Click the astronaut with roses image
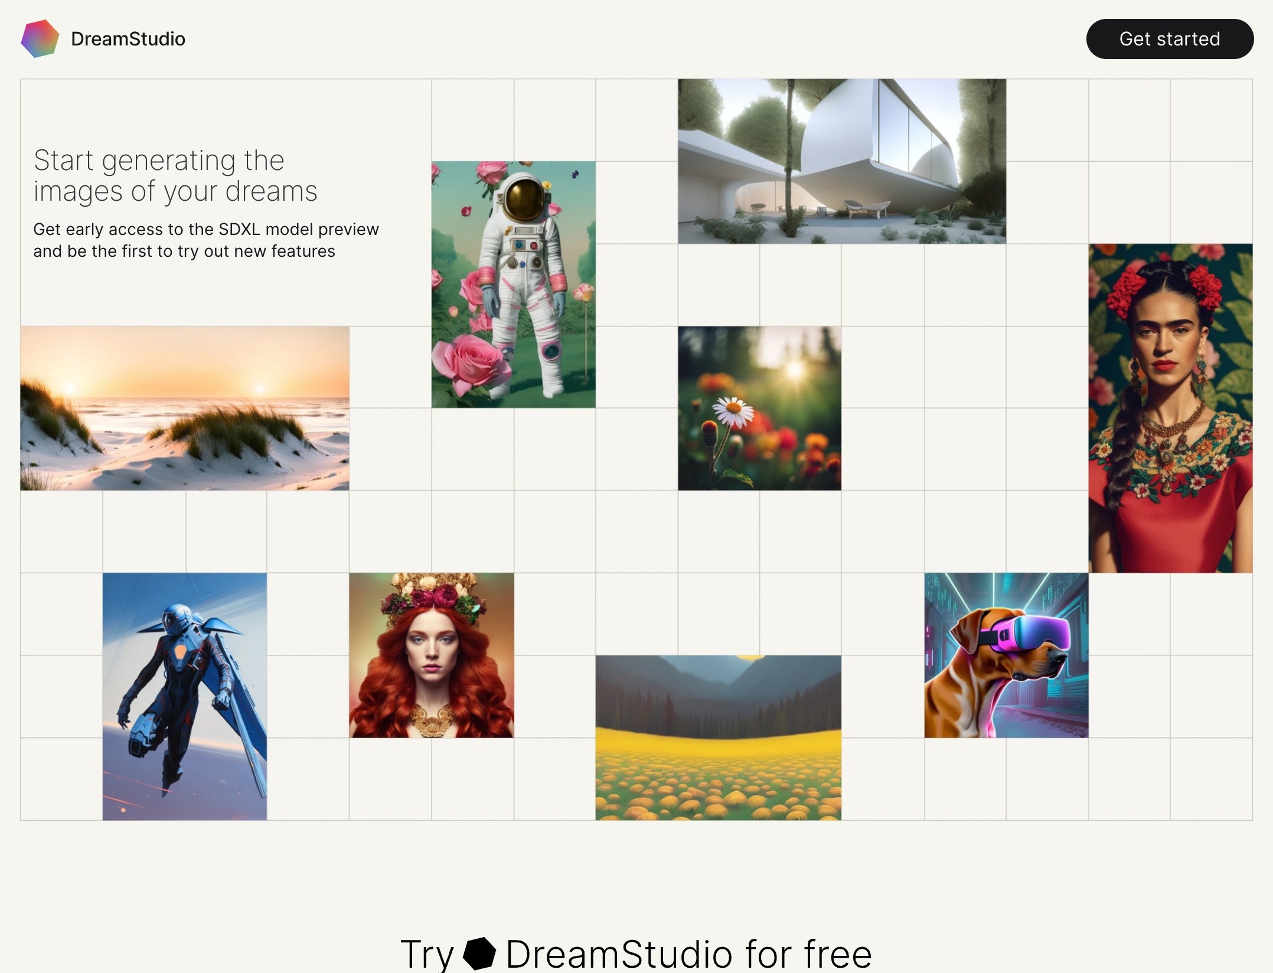1273x973 pixels. click(514, 284)
